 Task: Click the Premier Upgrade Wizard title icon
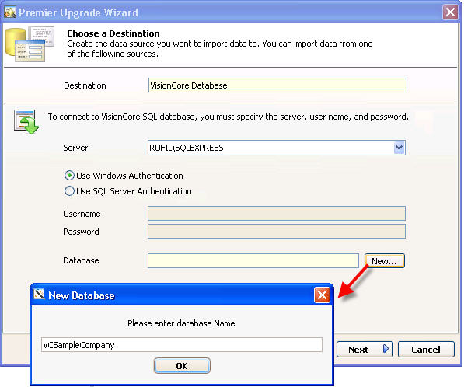[10, 12]
